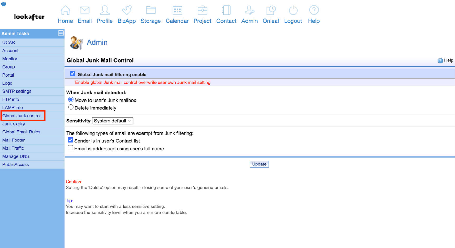Open the Storage folder icon
The width and height of the screenshot is (455, 248).
[151, 10]
